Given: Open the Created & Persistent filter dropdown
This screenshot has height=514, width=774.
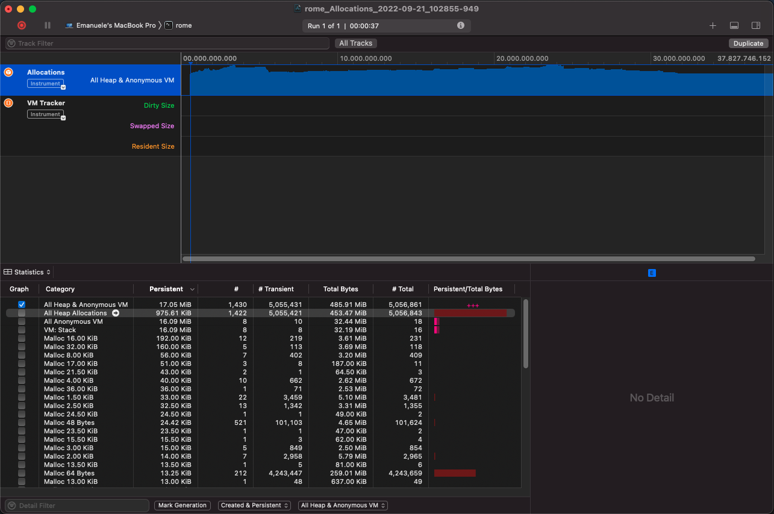Looking at the screenshot, I should tap(254, 506).
